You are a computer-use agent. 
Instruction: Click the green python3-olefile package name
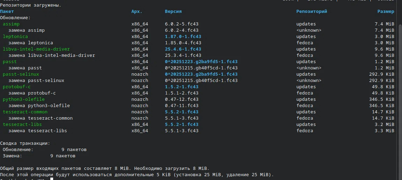24,99
